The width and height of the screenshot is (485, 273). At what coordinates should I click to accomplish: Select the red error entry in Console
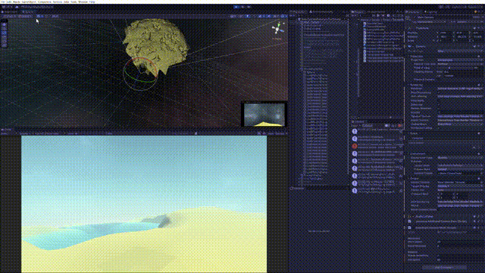pyautogui.click(x=377, y=146)
